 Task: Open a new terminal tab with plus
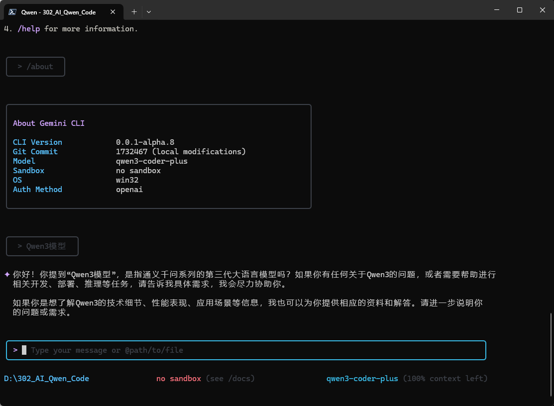click(134, 12)
